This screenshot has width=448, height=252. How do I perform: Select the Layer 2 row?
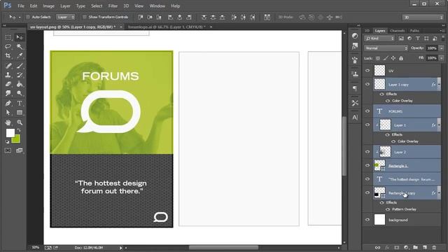tap(407, 152)
